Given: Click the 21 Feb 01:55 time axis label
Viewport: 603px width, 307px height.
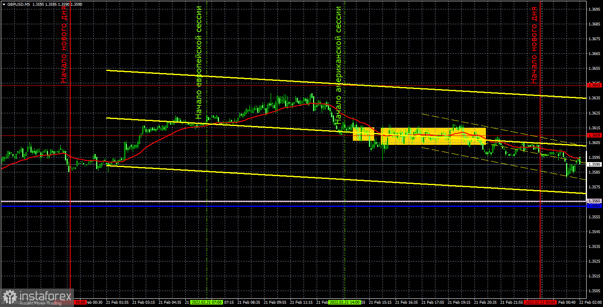Looking at the screenshot, I should [x=117, y=302].
